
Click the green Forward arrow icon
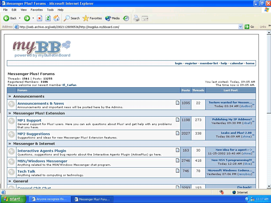point(27,18)
